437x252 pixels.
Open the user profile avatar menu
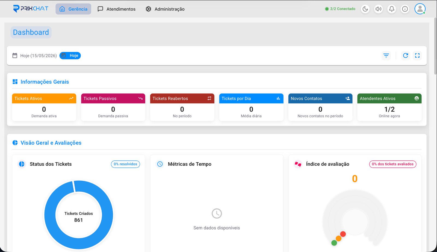point(420,9)
